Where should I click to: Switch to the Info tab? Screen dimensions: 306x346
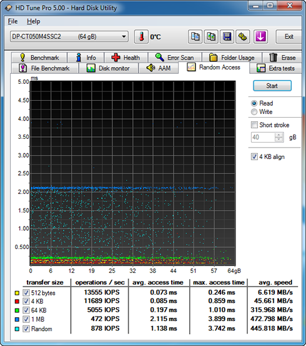[x=86, y=58]
